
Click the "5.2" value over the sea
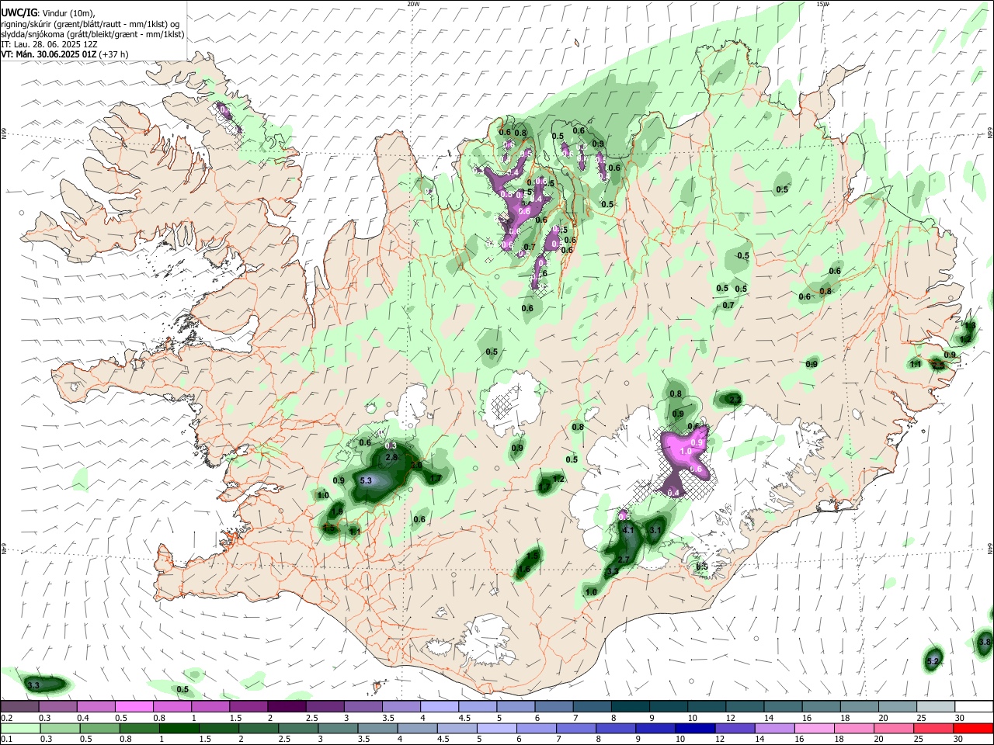[933, 661]
